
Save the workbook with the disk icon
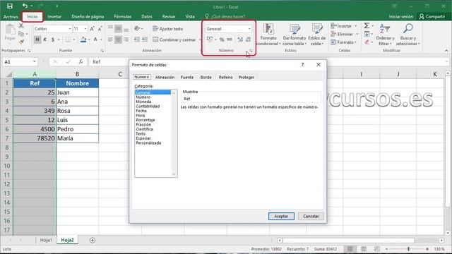(x=9, y=6)
